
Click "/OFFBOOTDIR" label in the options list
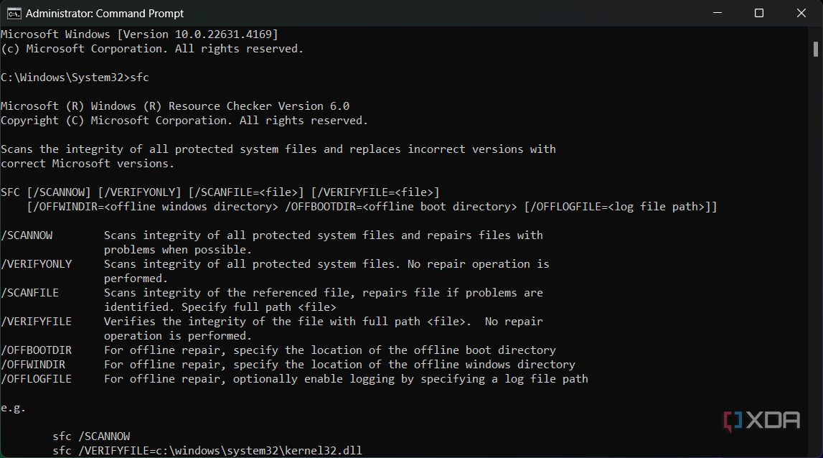tap(36, 350)
